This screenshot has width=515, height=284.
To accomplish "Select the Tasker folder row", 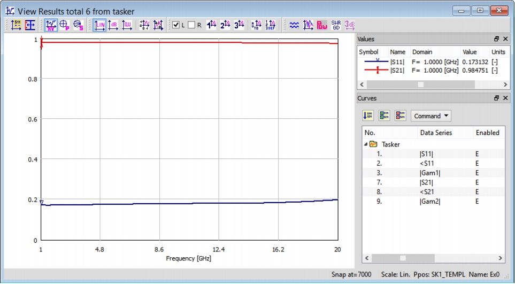I will pos(434,144).
